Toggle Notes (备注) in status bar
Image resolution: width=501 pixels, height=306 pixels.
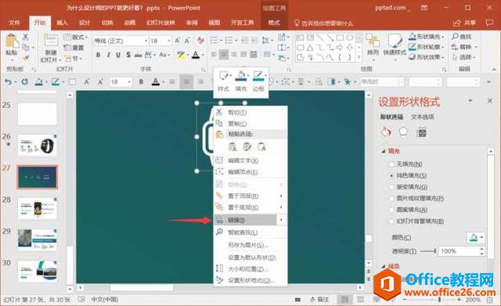pyautogui.click(x=319, y=299)
